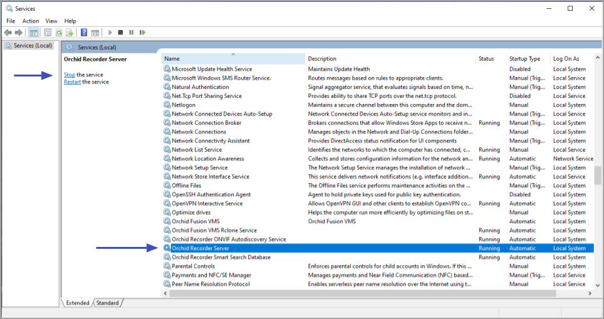Click the vertical scrollbar thumb
Screen dimensions: 604x319
[x=598, y=175]
